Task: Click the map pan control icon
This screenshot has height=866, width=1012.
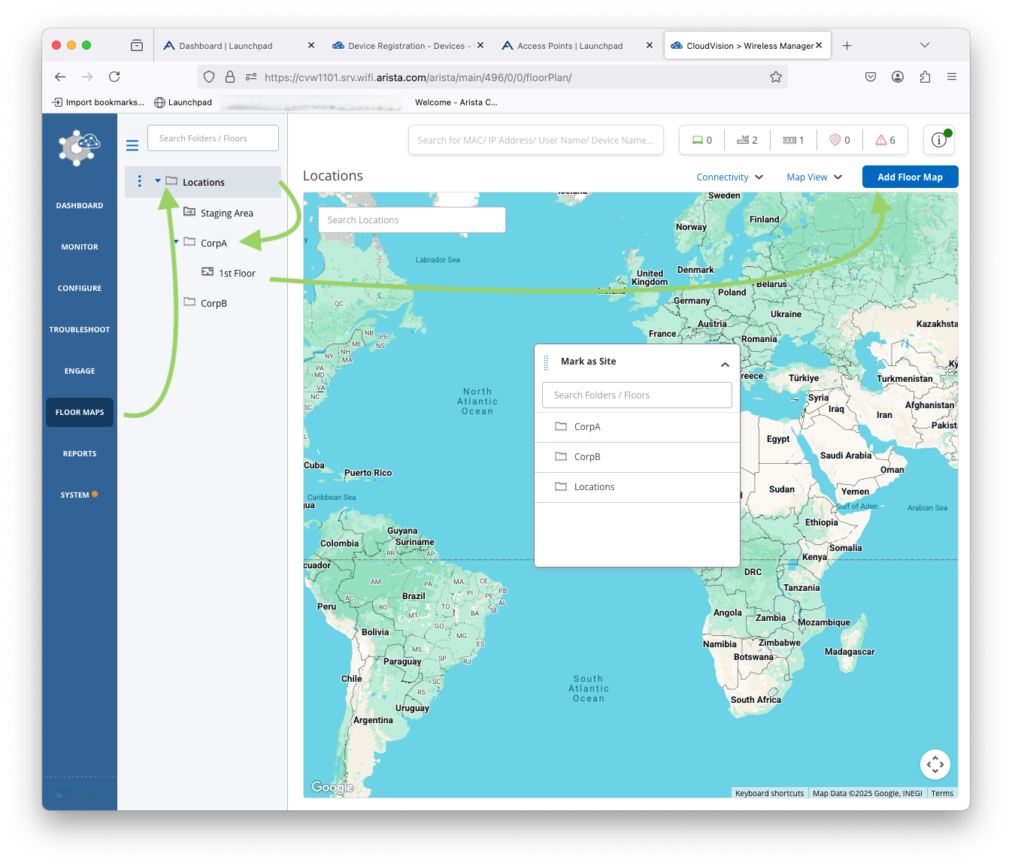Action: point(935,765)
